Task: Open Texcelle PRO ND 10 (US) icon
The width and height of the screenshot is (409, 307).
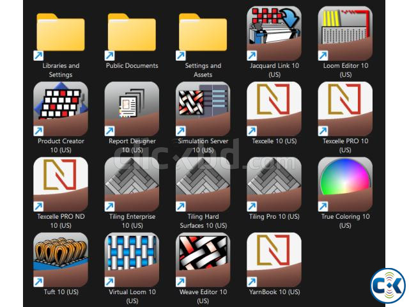Action: pyautogui.click(x=61, y=184)
